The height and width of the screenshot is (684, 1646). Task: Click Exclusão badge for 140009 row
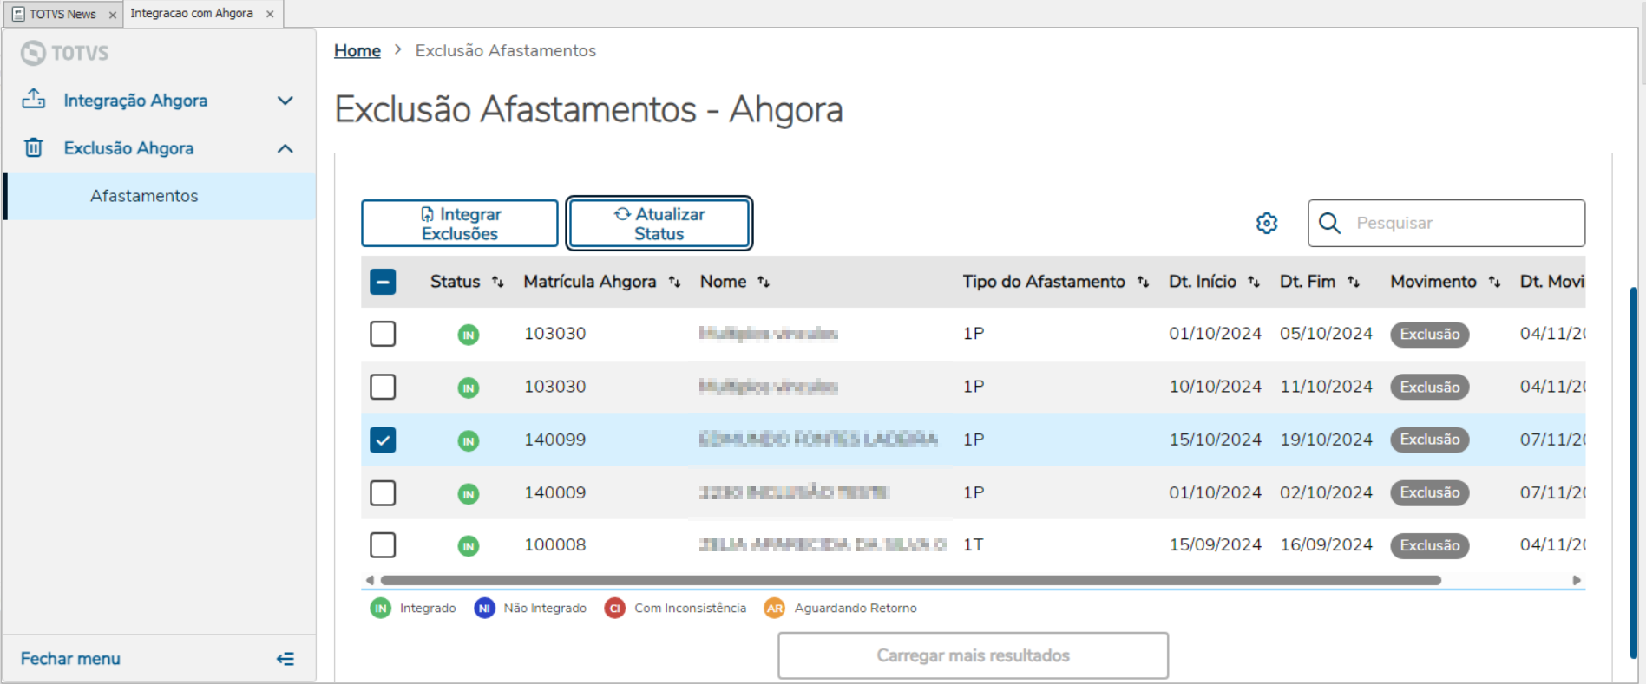(1430, 492)
